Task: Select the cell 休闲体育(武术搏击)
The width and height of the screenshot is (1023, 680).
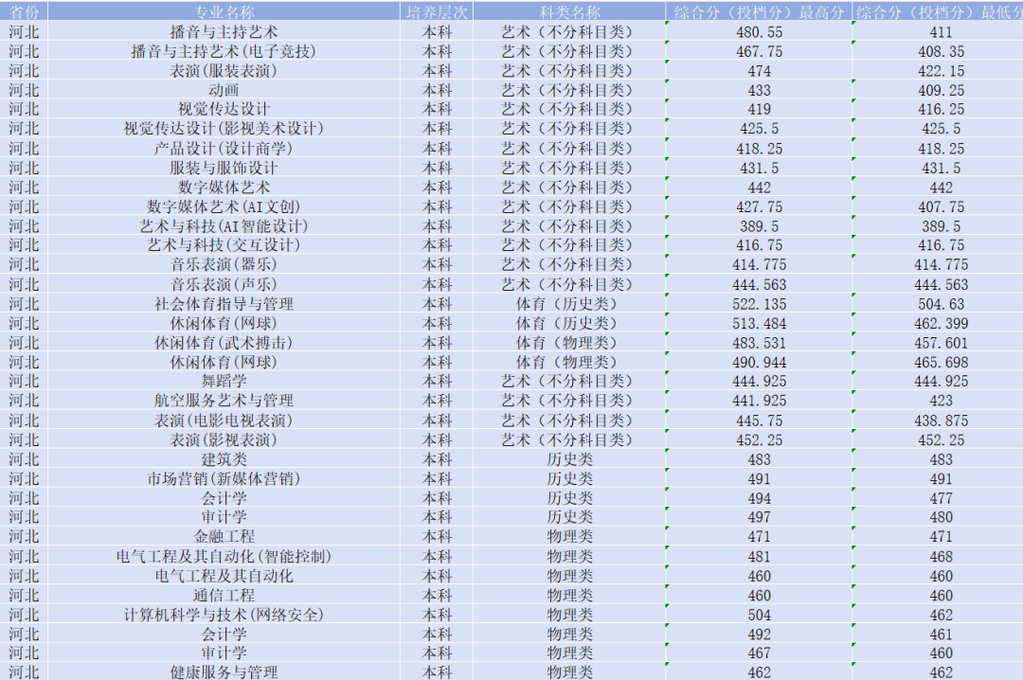Action: (x=224, y=343)
